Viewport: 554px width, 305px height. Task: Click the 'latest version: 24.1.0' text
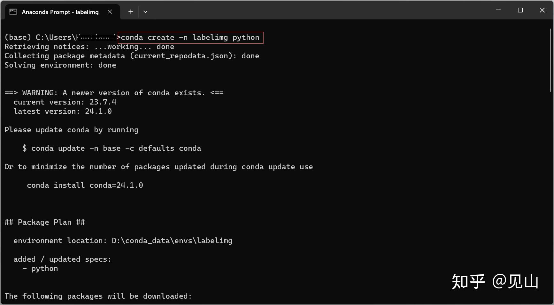[x=63, y=111]
